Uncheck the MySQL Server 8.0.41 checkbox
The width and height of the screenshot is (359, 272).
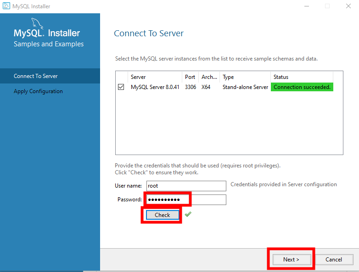coord(121,87)
